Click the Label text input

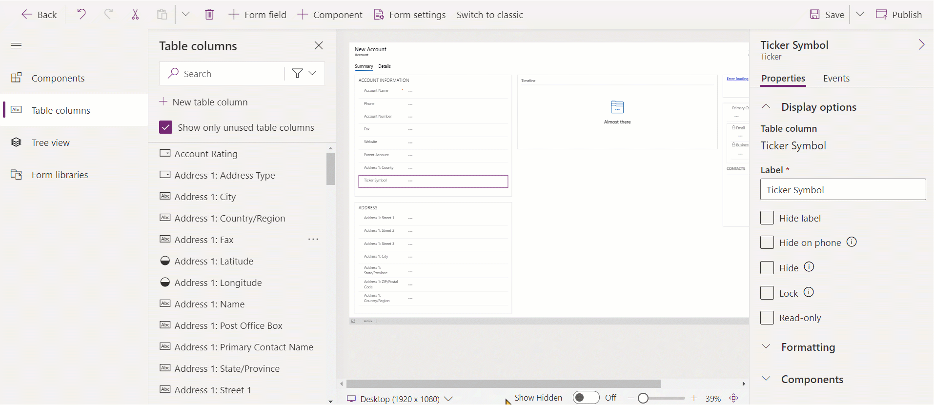[x=843, y=189]
